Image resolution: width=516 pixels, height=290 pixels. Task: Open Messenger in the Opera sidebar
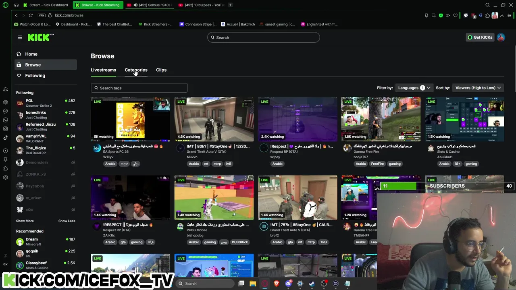[x=6, y=111]
